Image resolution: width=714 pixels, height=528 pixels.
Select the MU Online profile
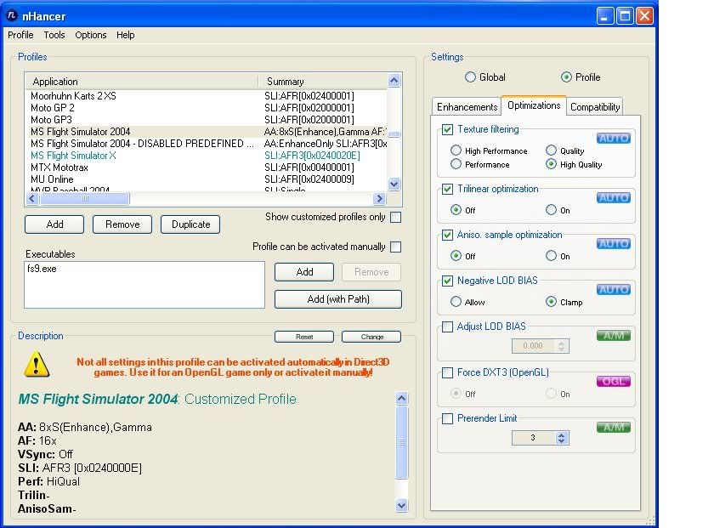pyautogui.click(x=207, y=179)
